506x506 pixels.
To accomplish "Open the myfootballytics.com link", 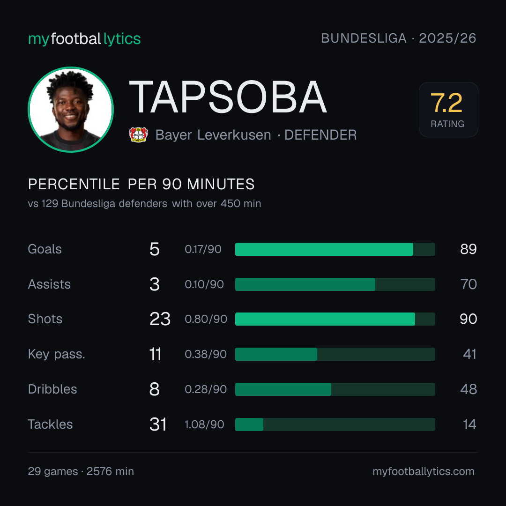I will tap(424, 471).
